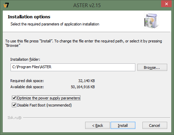Uncheck the Disable Fast Boot checkbox
Screen dimensions: 174x135
14,105
